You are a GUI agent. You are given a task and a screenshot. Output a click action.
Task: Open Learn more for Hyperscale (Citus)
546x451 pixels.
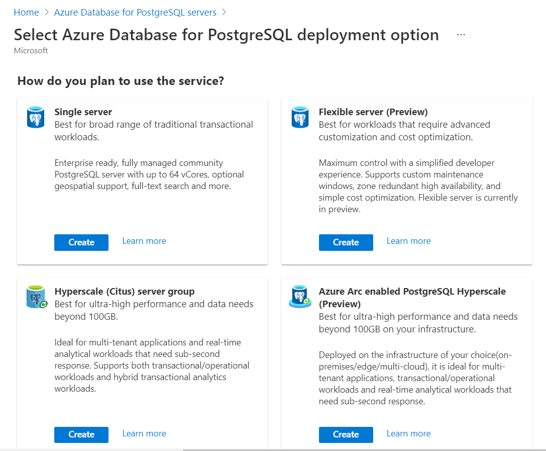pyautogui.click(x=144, y=433)
